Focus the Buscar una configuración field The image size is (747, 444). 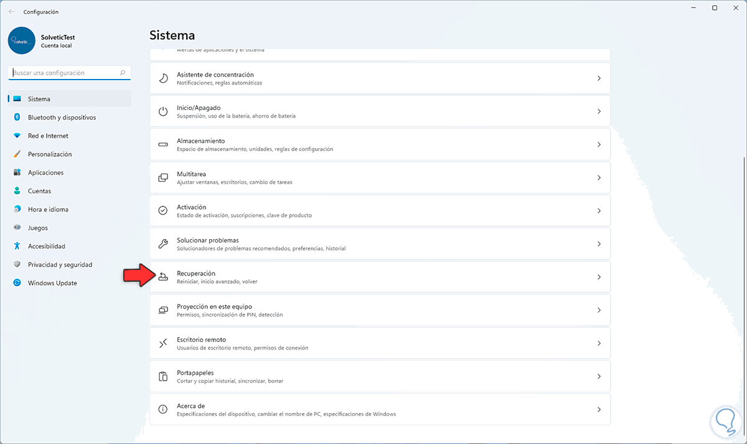62,73
